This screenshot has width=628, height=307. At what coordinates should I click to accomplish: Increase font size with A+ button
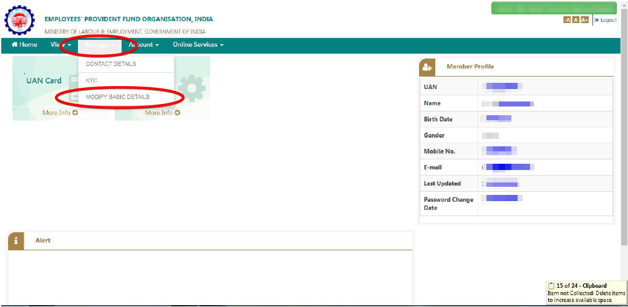tap(584, 20)
